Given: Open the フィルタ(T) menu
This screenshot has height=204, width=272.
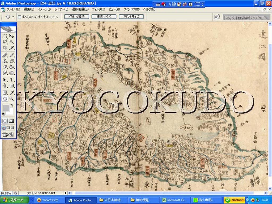Looking at the screenshot, I should [99, 9].
